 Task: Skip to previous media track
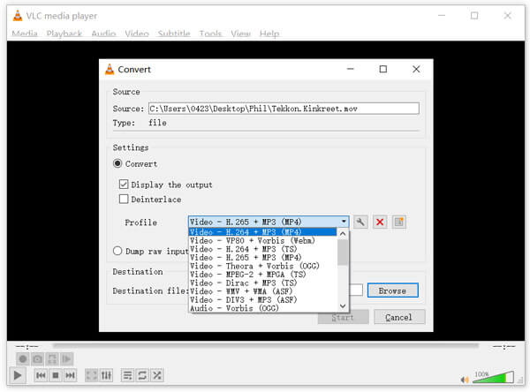[41, 375]
